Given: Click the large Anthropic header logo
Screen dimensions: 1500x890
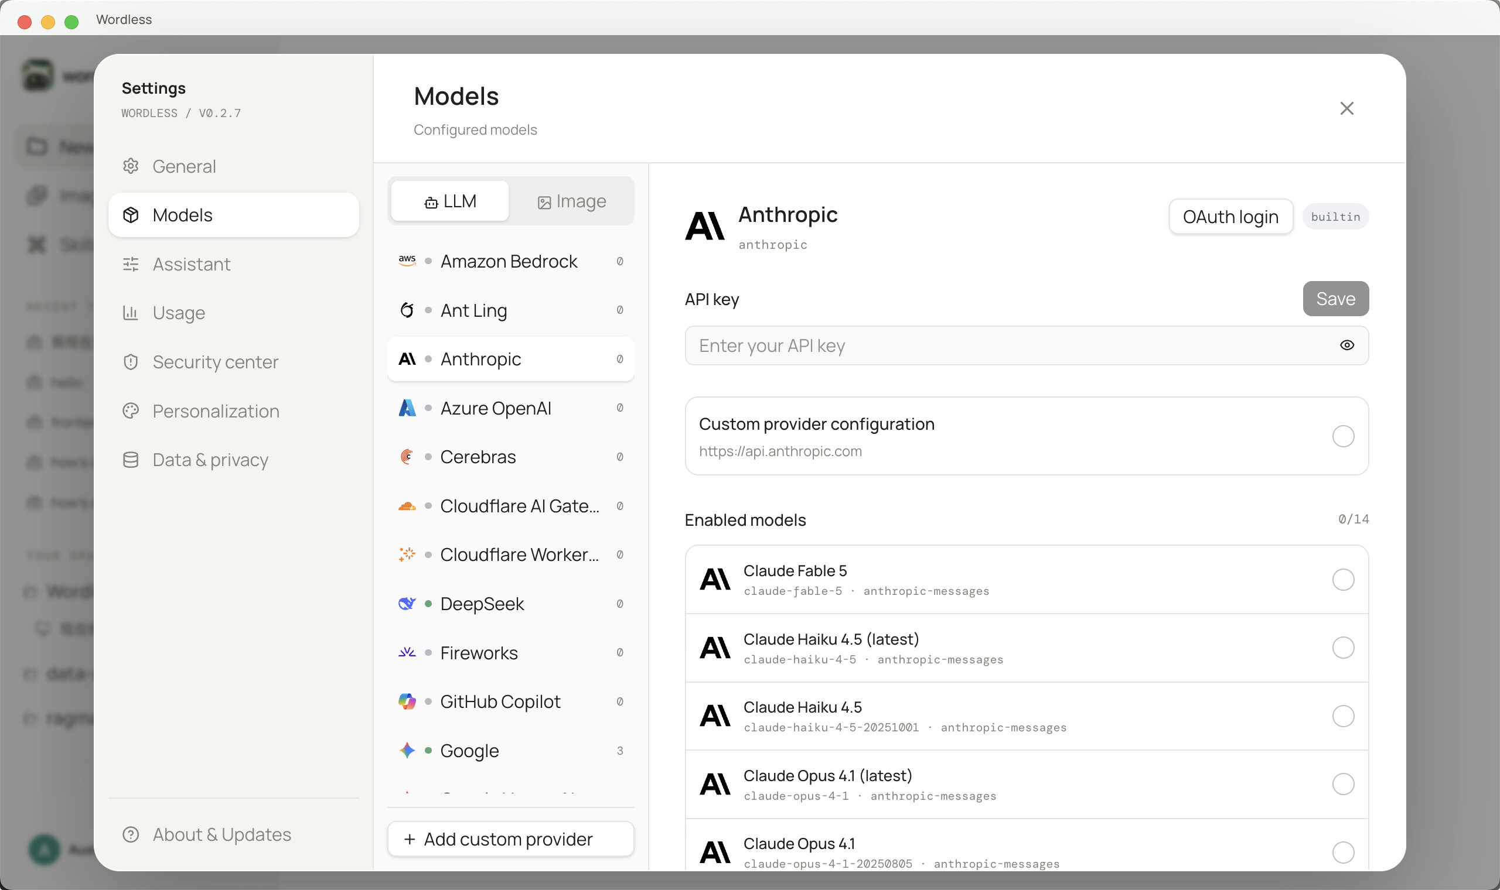Looking at the screenshot, I should (704, 226).
